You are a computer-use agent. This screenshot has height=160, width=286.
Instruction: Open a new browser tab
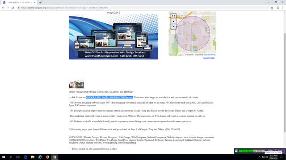(x=40, y=3)
